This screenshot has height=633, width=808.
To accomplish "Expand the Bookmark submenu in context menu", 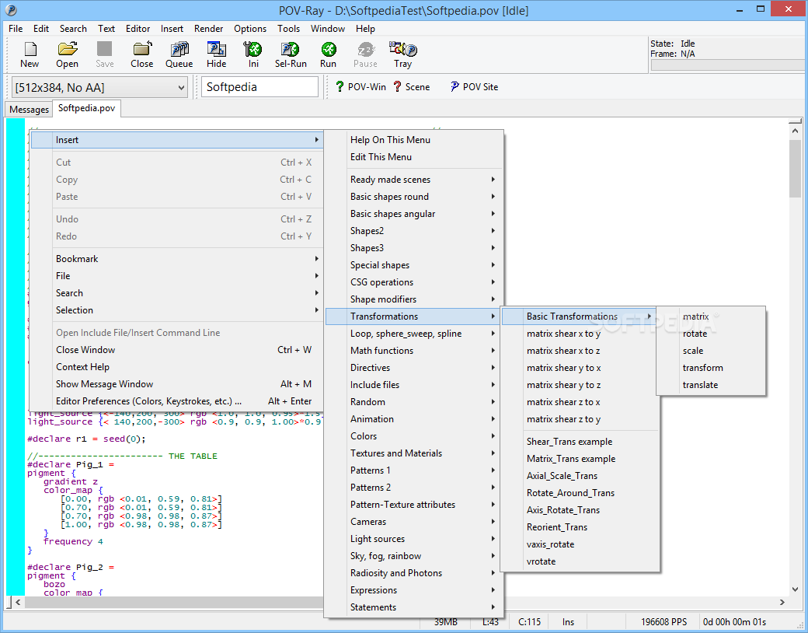I will (177, 258).
